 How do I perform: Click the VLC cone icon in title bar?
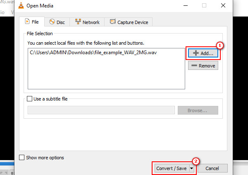[21, 5]
